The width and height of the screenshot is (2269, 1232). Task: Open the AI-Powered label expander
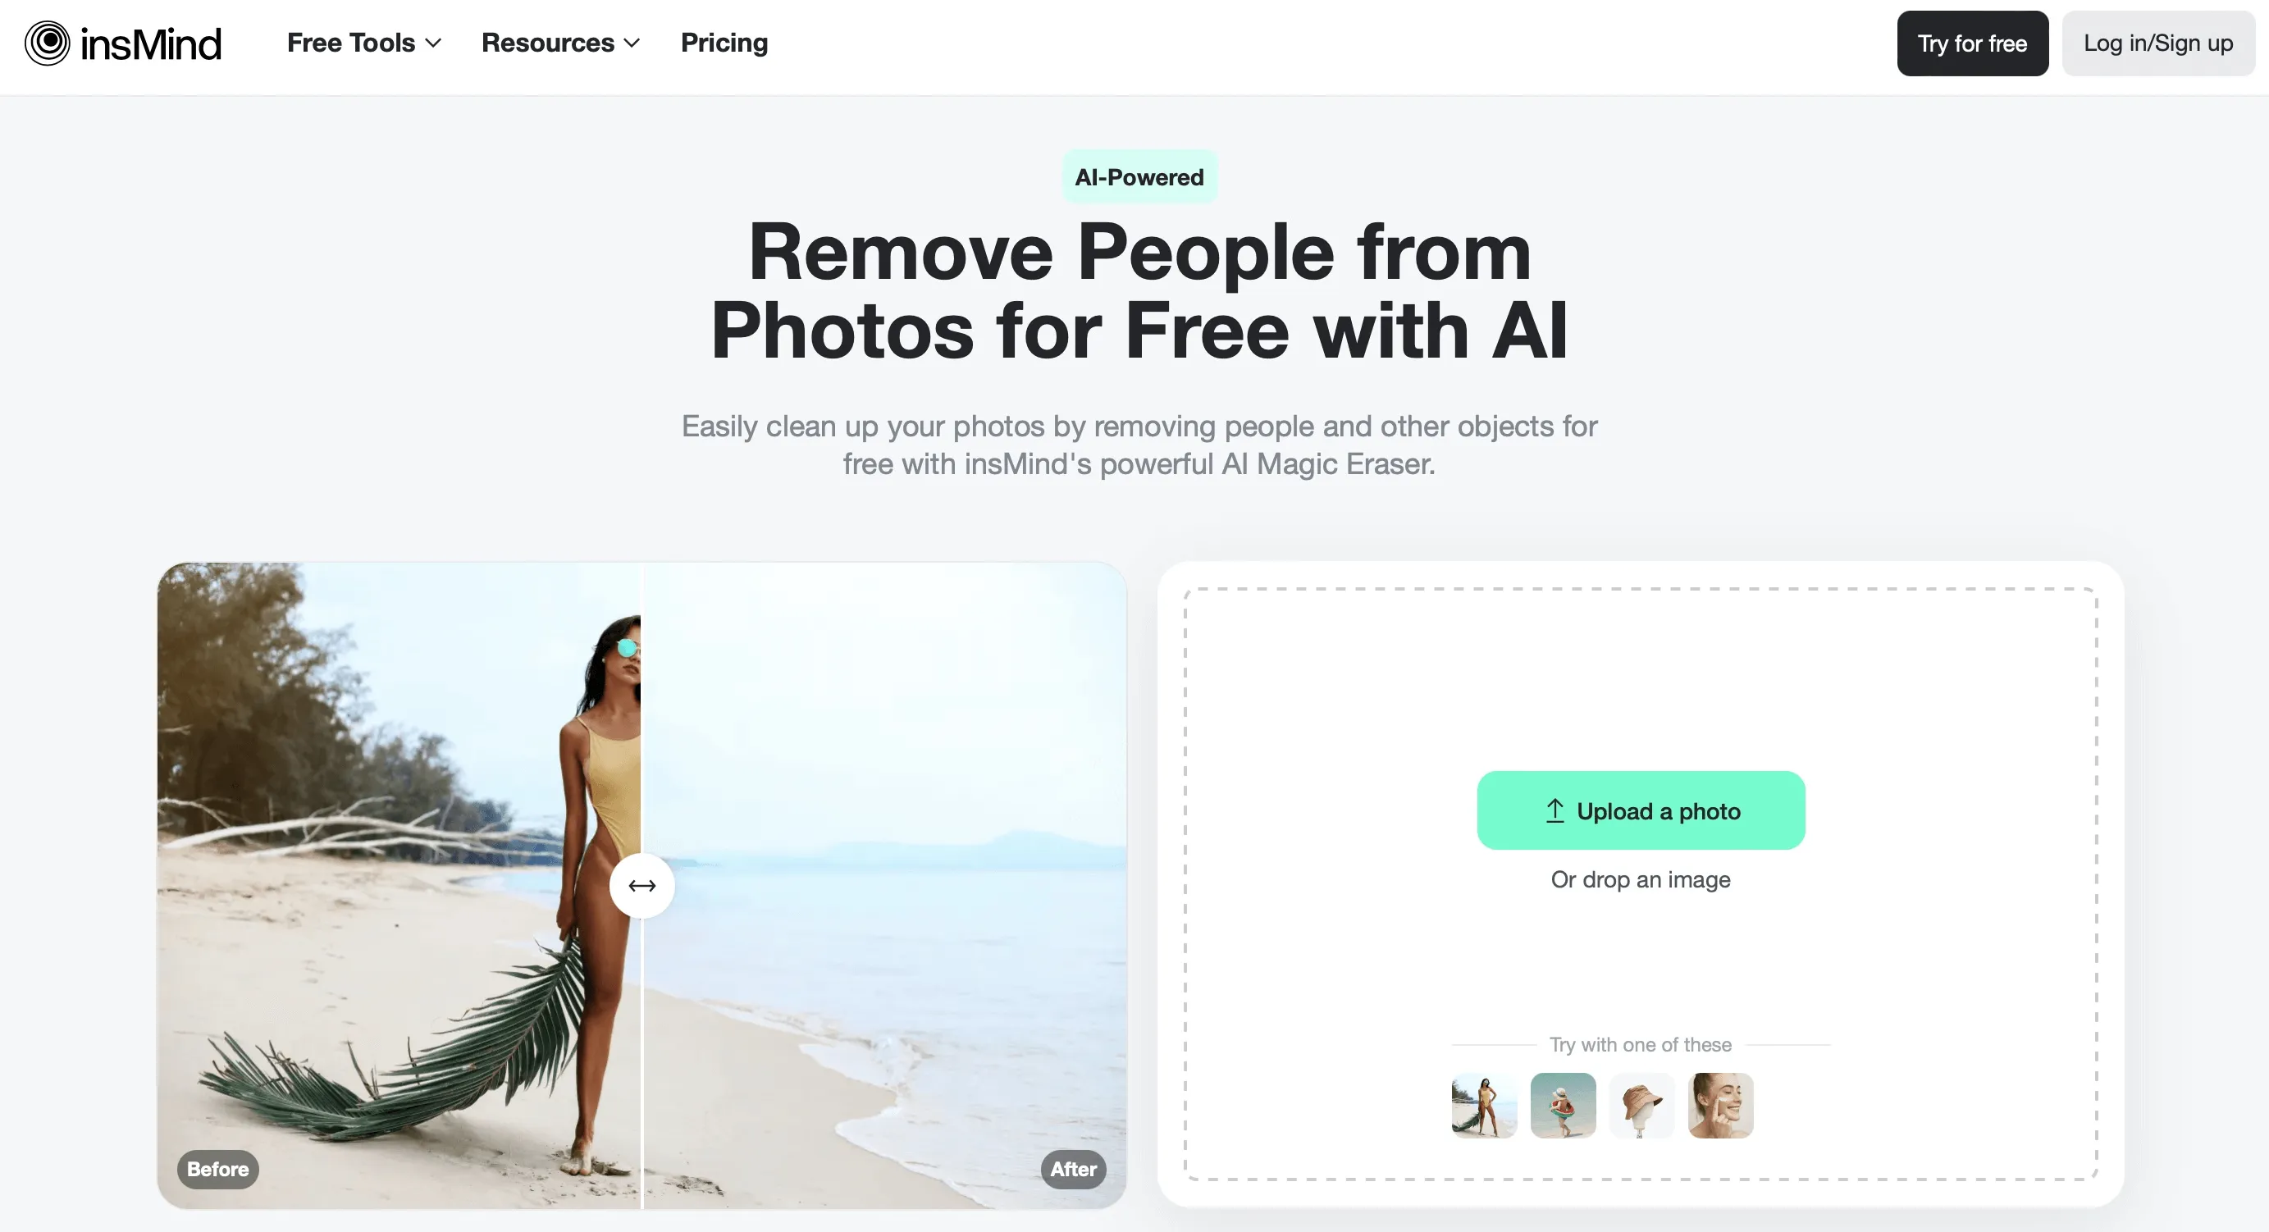(x=1139, y=177)
